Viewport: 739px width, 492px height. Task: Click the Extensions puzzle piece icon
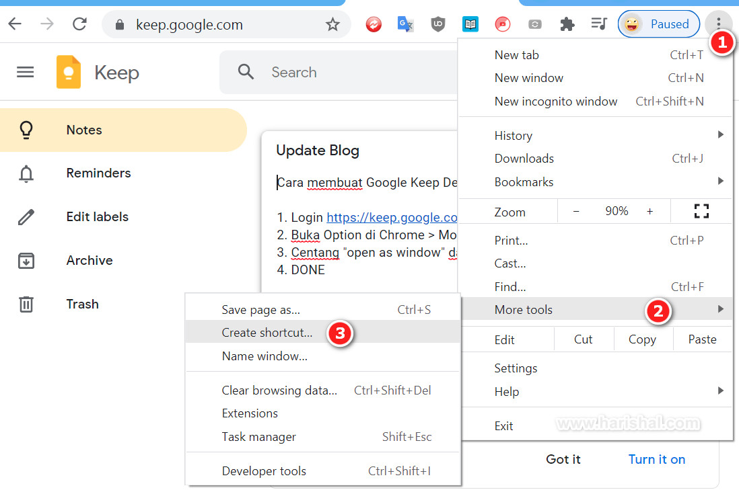coord(567,24)
